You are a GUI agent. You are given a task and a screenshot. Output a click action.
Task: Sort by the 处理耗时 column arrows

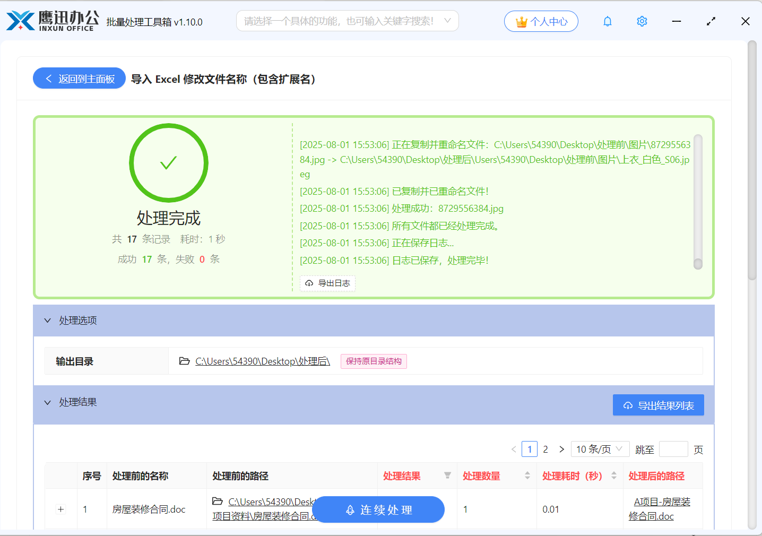click(614, 476)
